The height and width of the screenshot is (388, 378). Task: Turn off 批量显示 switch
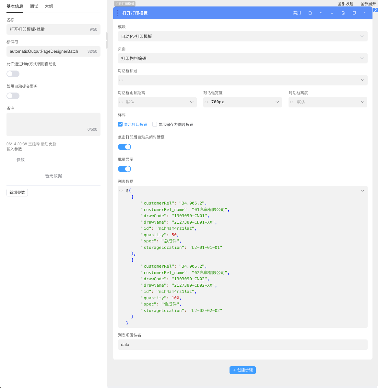point(124,169)
